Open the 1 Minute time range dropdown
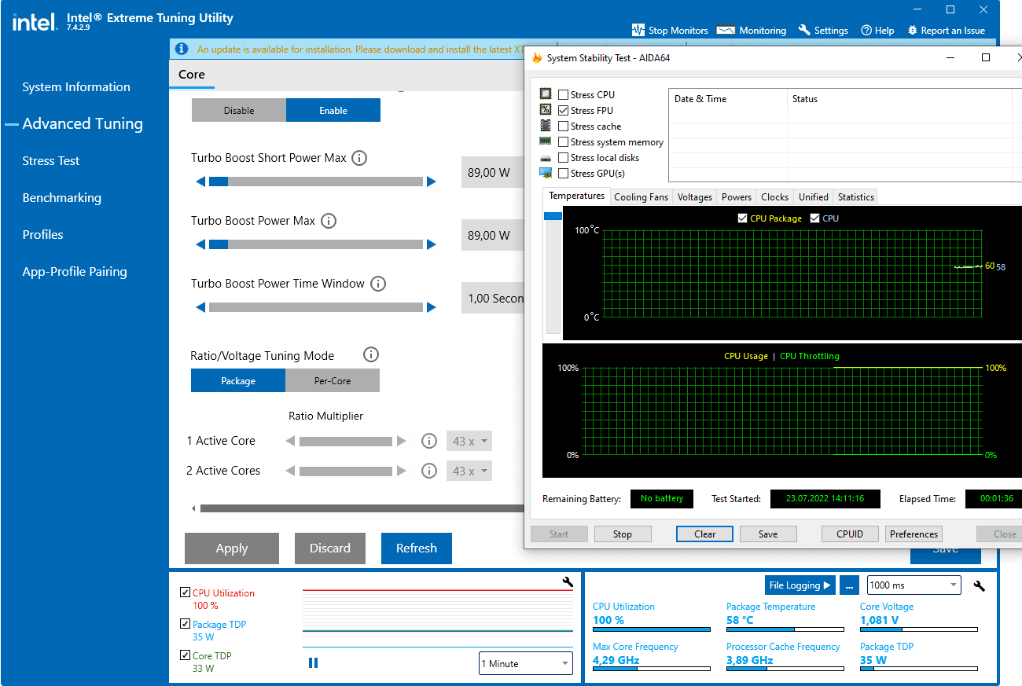Screen dimensions: 1022x686 (x=526, y=663)
